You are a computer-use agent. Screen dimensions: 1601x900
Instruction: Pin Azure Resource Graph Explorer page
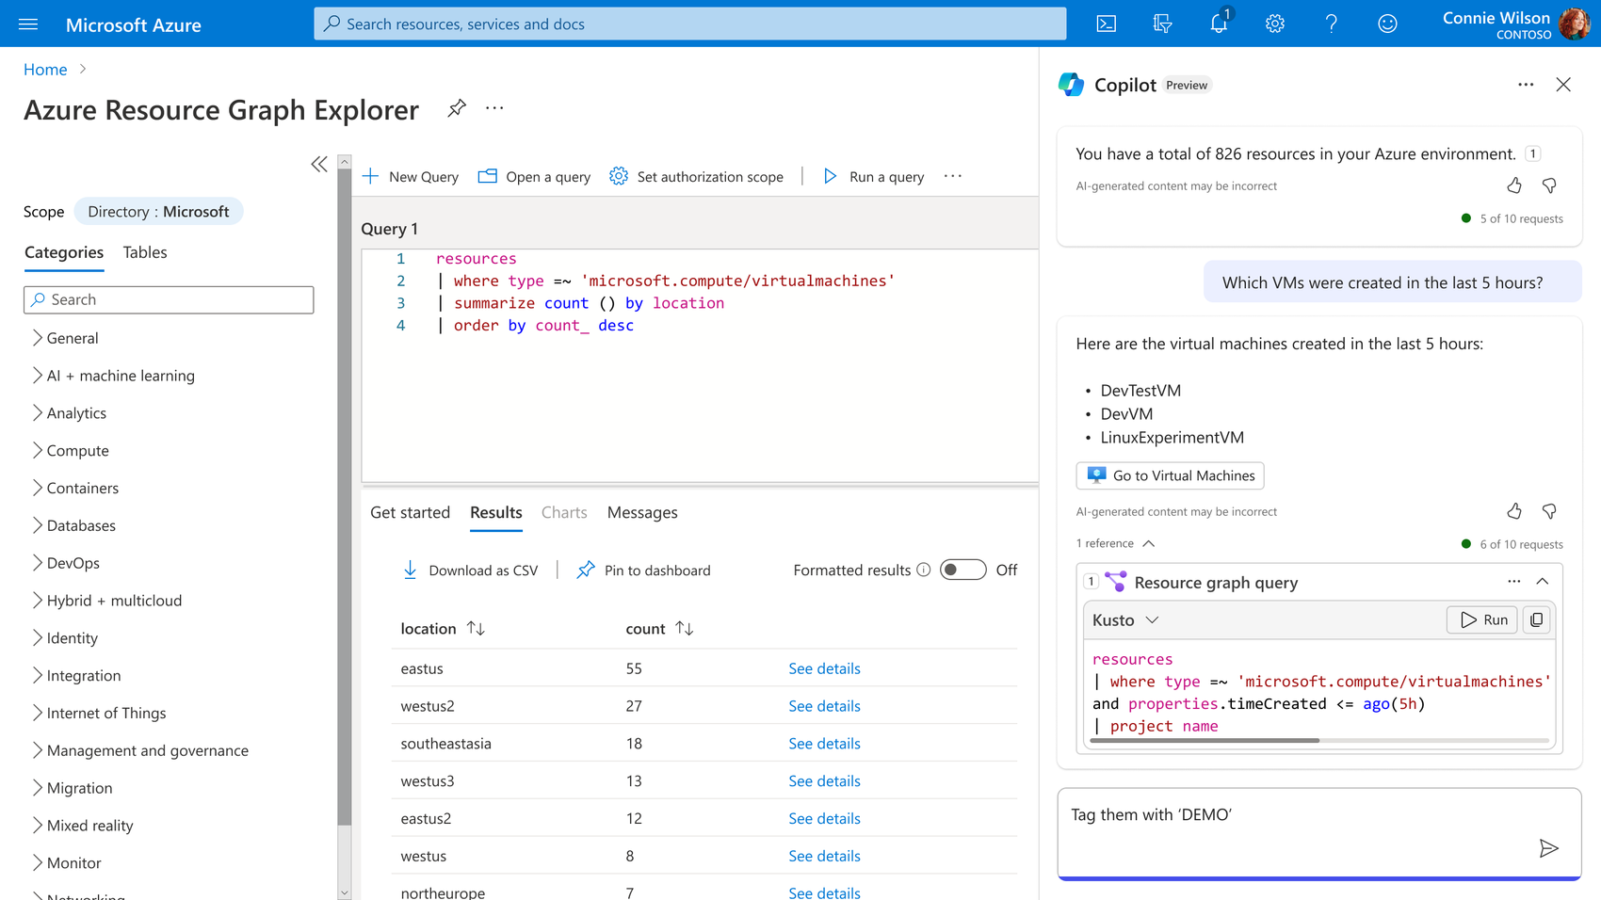point(457,108)
